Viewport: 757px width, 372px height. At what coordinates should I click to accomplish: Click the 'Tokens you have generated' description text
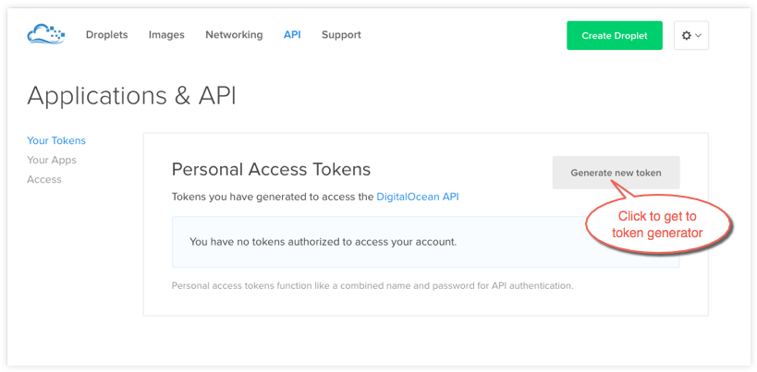[273, 197]
